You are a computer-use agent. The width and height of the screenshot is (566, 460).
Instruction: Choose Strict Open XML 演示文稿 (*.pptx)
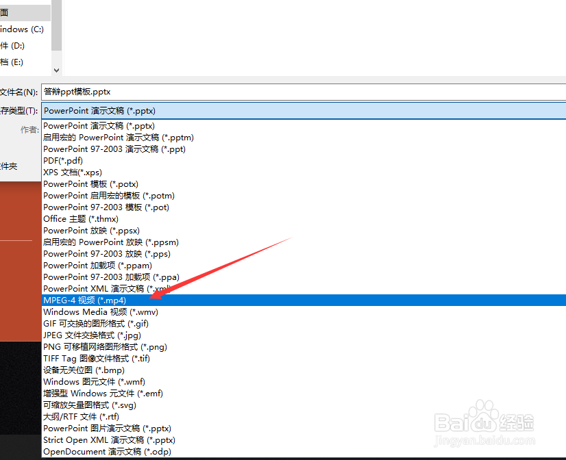coord(304,440)
